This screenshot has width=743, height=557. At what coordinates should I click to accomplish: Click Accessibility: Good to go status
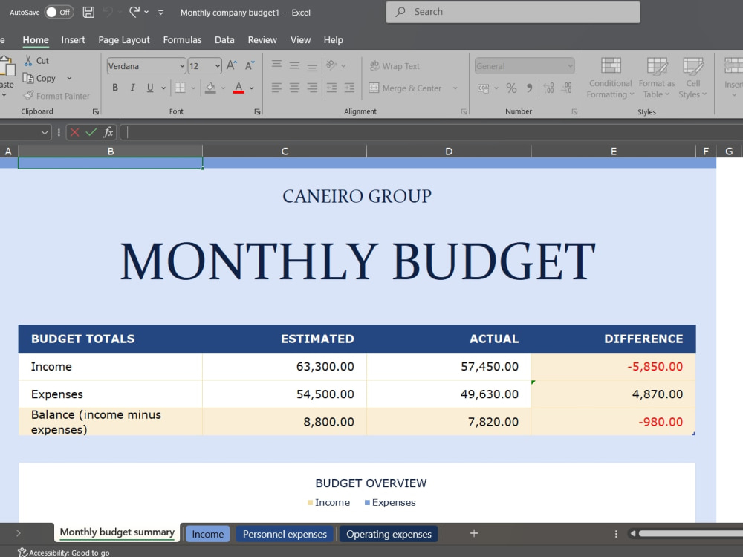tap(63, 553)
